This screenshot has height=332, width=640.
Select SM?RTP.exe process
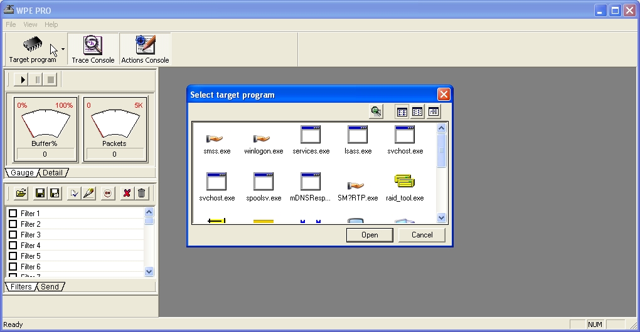coord(358,190)
